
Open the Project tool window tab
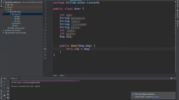click(x=1, y=4)
